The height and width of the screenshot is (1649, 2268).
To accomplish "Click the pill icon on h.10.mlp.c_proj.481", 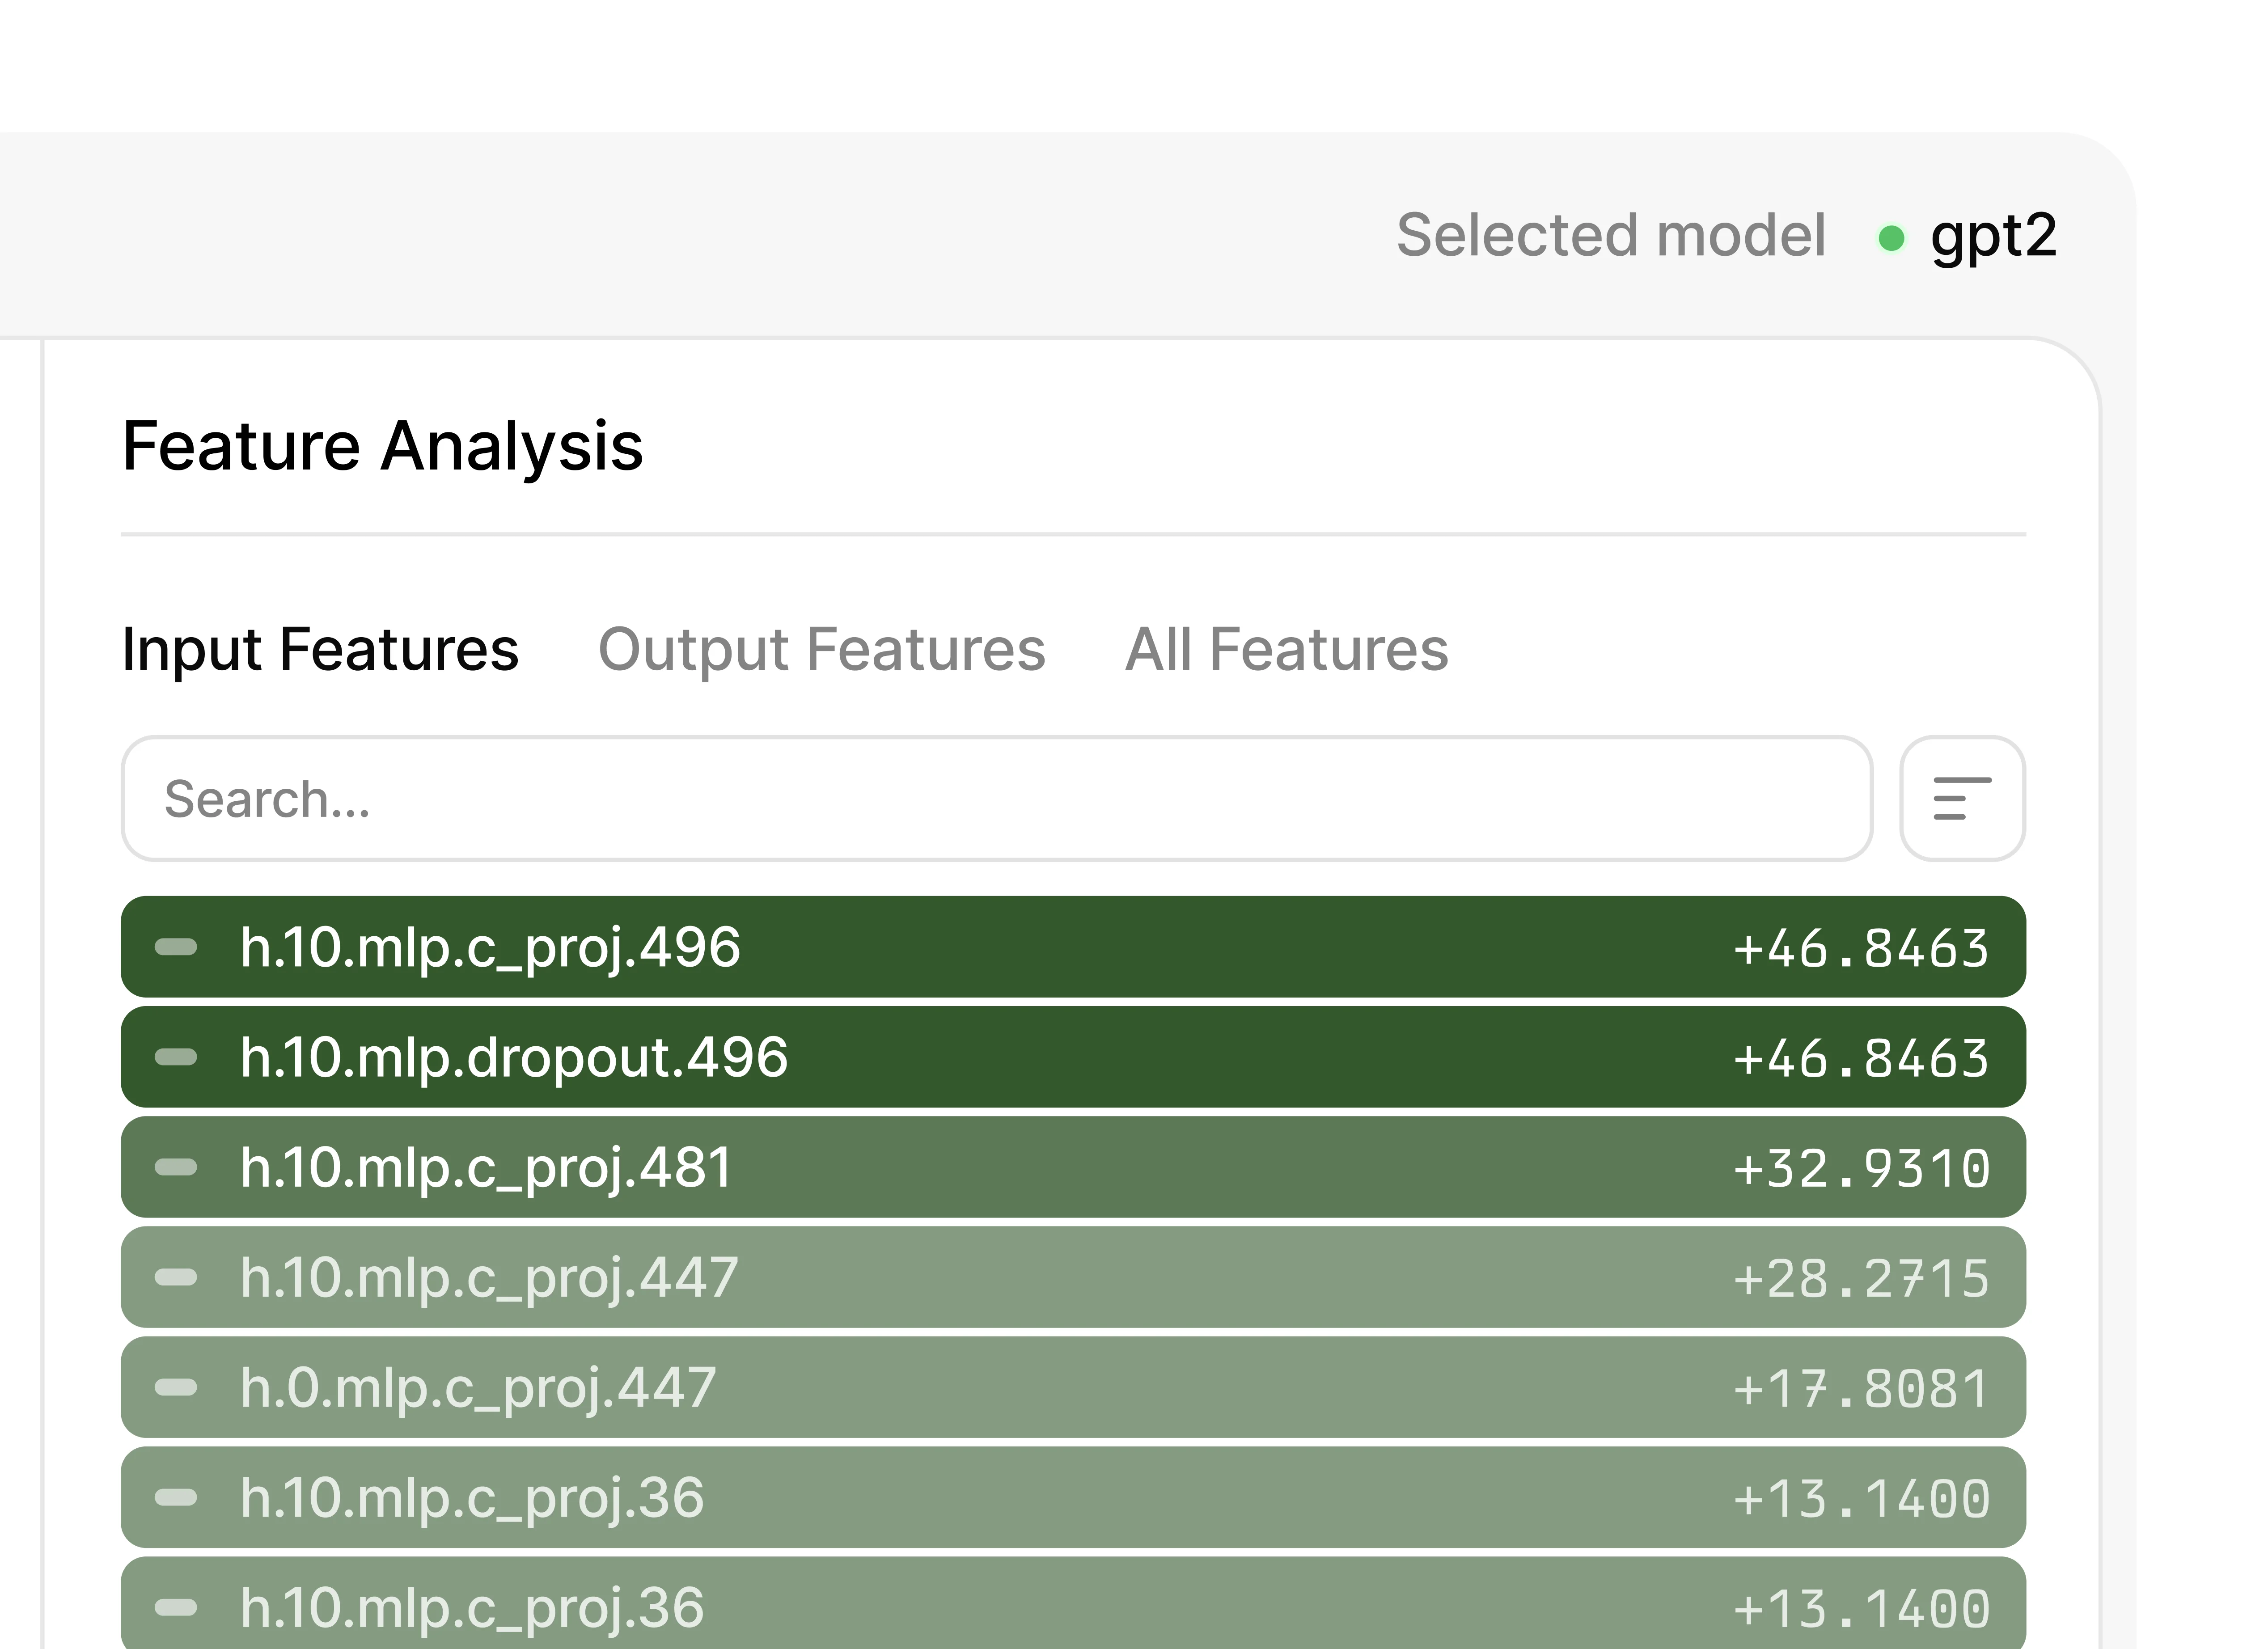I will coord(176,1167).
